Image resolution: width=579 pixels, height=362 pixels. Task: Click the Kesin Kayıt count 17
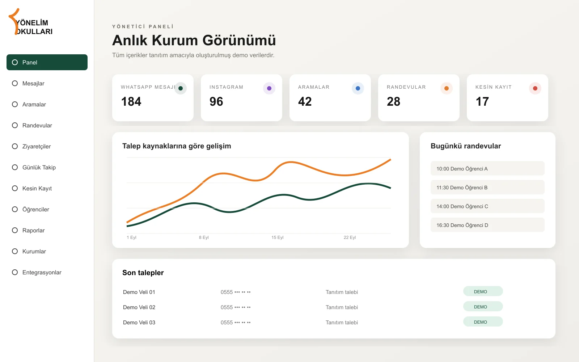482,102
